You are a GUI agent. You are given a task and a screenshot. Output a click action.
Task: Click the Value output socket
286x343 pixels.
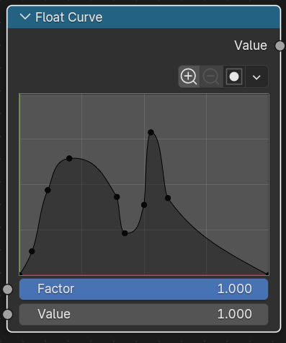tap(280, 45)
